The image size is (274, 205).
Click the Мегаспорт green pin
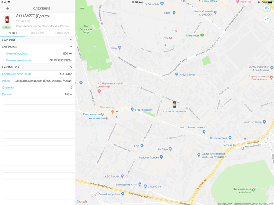pos(202,35)
